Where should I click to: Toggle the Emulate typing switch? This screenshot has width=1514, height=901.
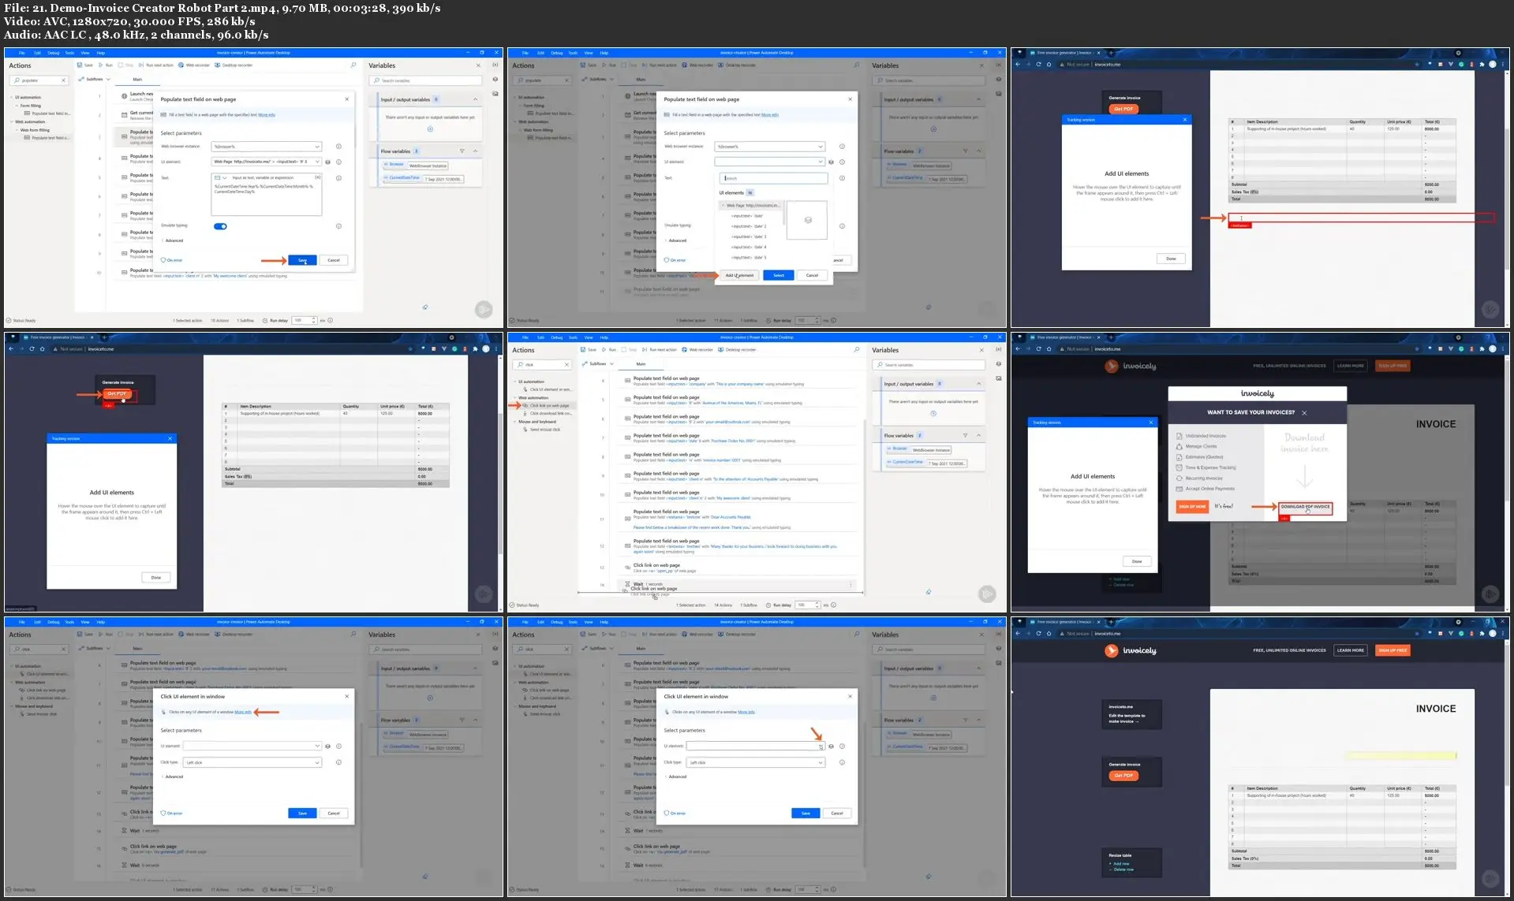coord(220,226)
